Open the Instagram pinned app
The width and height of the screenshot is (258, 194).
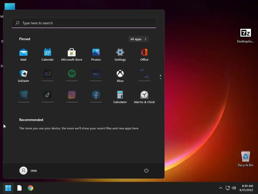(x=72, y=95)
